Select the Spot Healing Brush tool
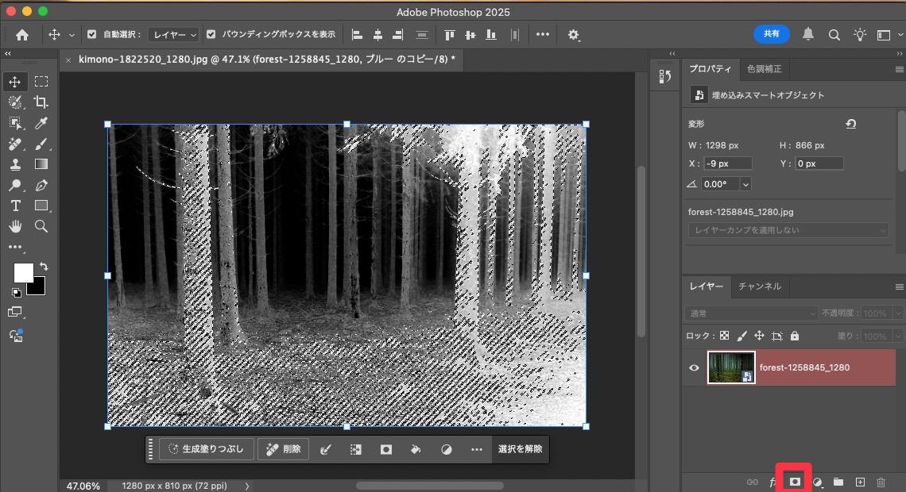The width and height of the screenshot is (906, 492). point(15,144)
